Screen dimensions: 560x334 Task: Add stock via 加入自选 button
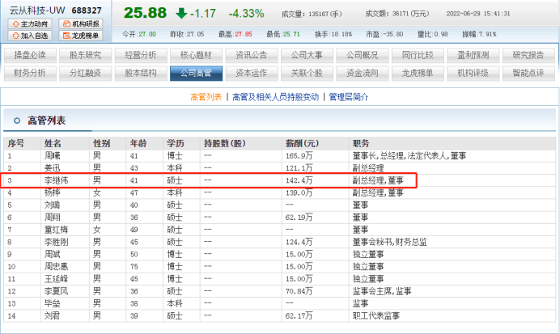(x=30, y=36)
